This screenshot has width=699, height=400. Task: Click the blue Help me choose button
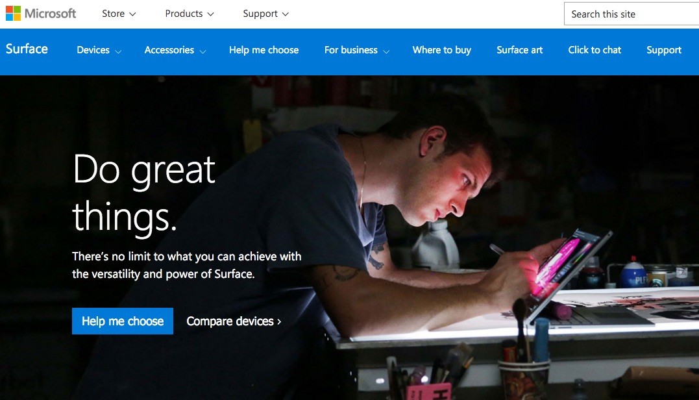123,321
